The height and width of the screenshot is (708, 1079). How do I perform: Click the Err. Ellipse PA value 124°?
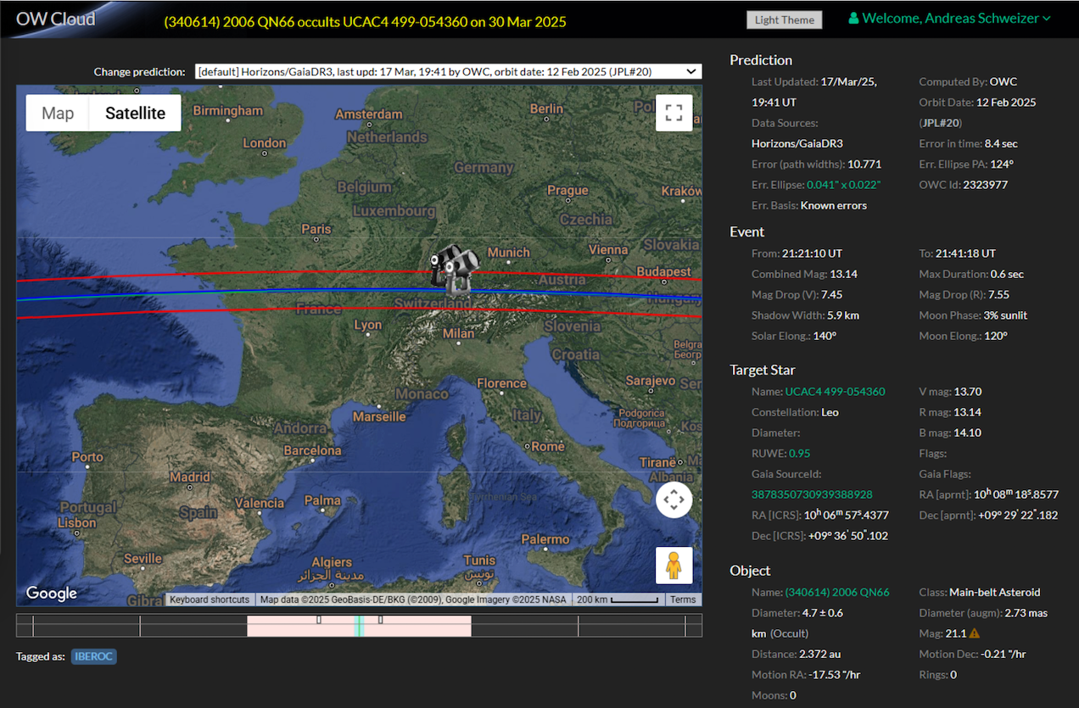tap(1003, 164)
